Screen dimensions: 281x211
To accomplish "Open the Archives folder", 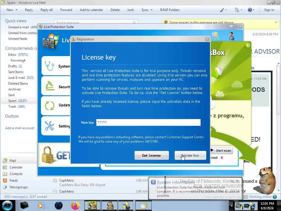I will [x=14, y=89].
